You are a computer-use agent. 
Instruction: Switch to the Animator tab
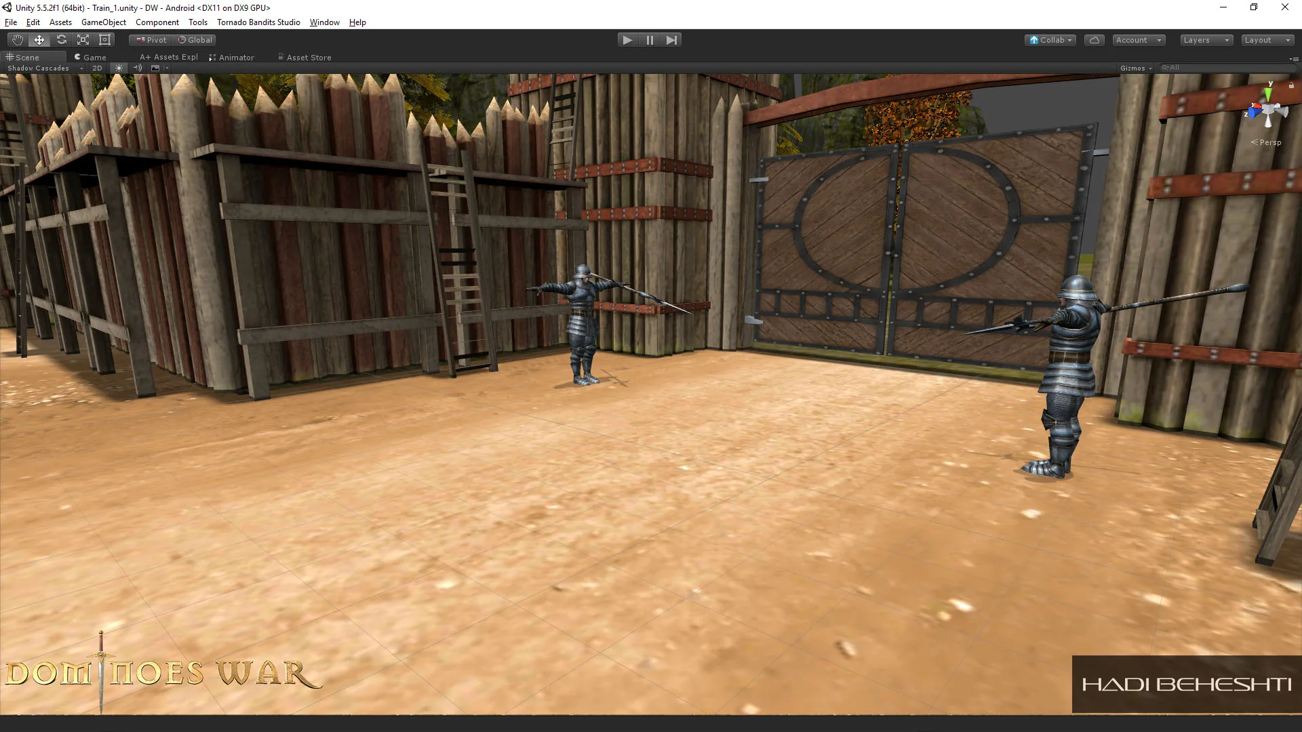(x=232, y=58)
